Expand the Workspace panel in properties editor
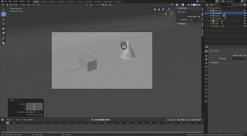This screenshot has width=247, height=136. pyautogui.click(x=227, y=63)
